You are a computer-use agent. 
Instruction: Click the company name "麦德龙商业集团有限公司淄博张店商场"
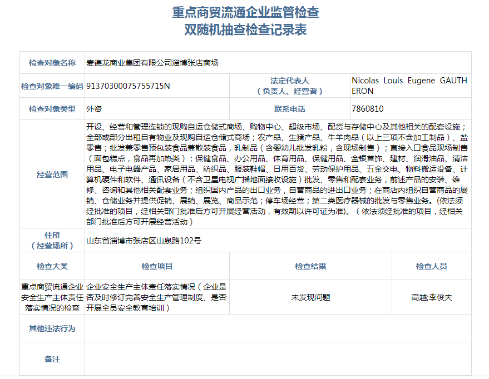(152, 63)
